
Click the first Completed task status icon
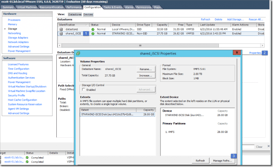click(27, 158)
